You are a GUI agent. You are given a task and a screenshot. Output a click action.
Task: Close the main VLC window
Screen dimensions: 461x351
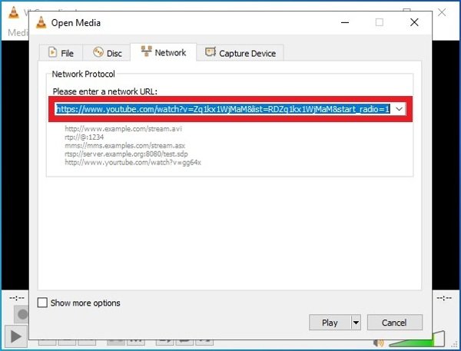point(442,12)
